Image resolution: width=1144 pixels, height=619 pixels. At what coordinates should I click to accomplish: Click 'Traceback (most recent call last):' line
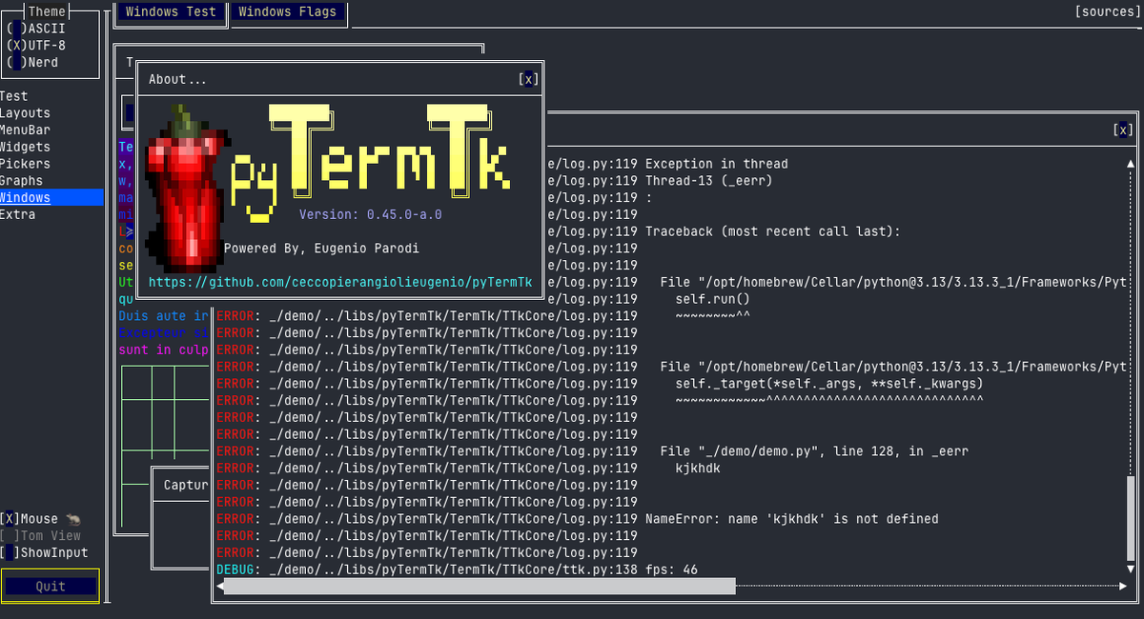point(773,231)
